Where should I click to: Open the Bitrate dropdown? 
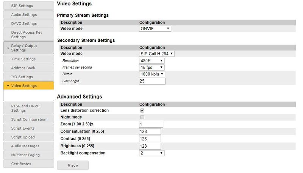[x=152, y=74]
